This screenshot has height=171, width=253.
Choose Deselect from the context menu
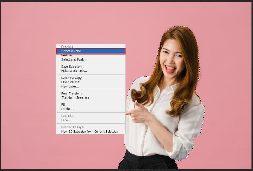coord(91,46)
